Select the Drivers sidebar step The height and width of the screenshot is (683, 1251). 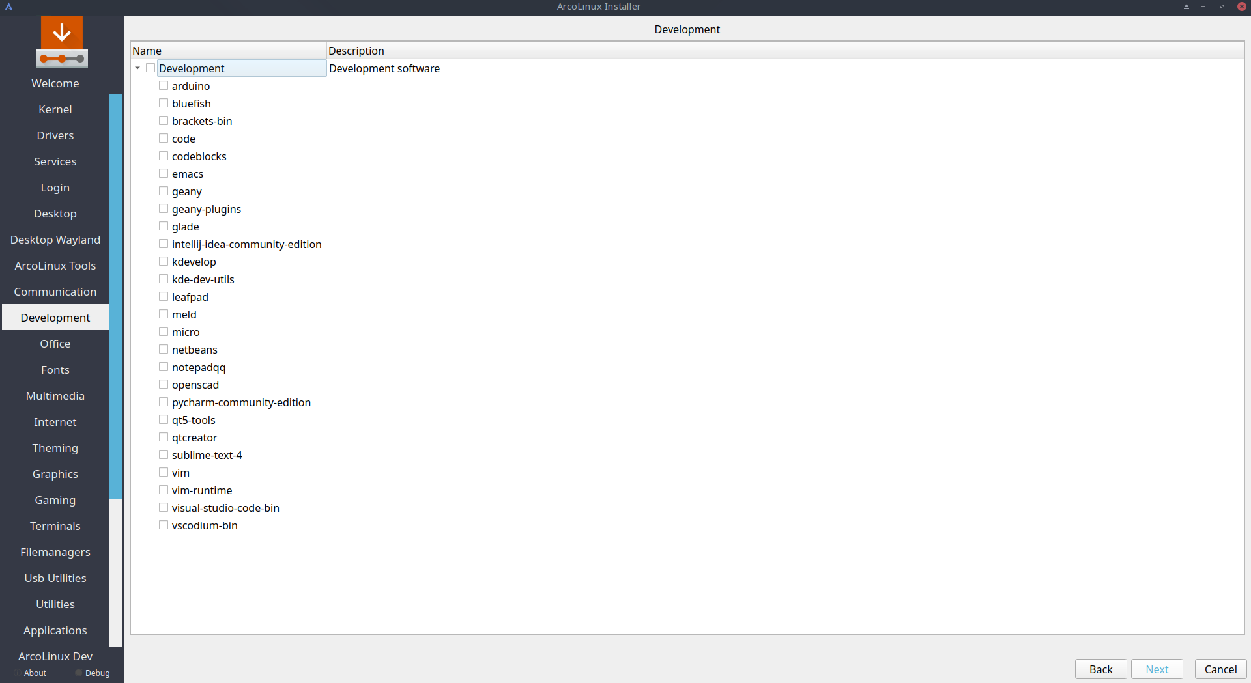55,135
